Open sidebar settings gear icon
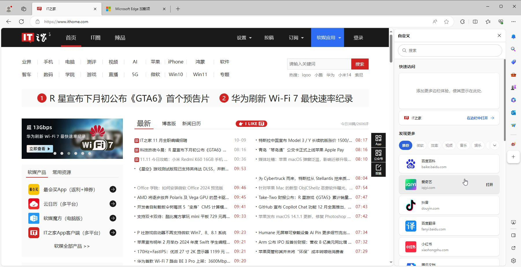The width and height of the screenshot is (521, 267). pyautogui.click(x=513, y=261)
